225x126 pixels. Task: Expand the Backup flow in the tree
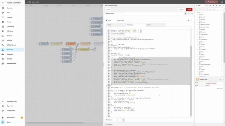click(x=198, y=22)
